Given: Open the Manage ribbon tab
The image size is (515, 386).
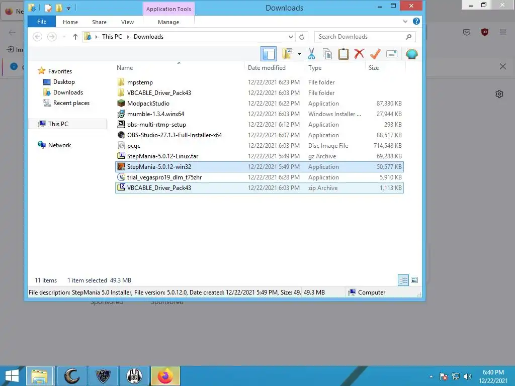Looking at the screenshot, I should 168,22.
